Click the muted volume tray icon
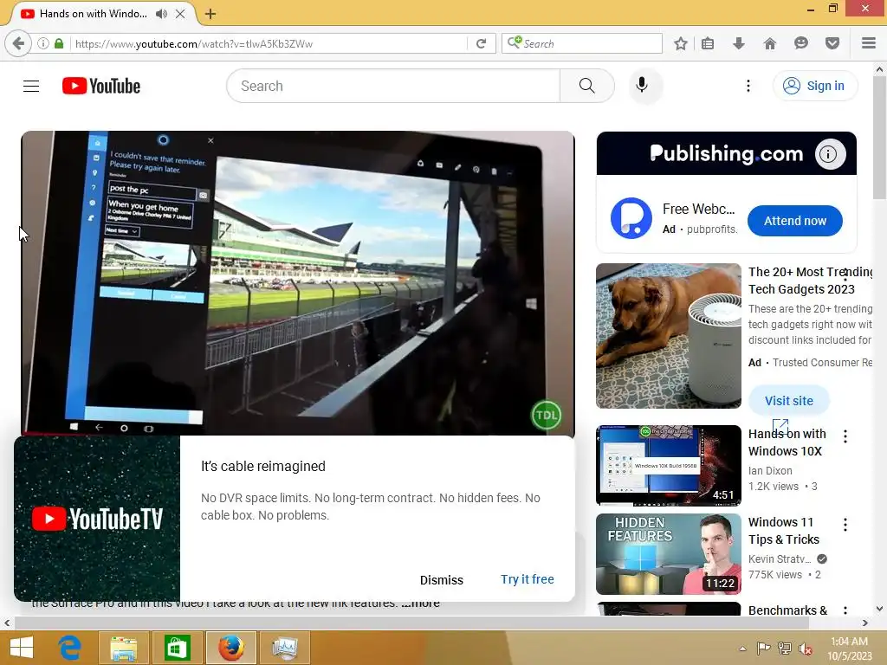Image resolution: width=887 pixels, height=665 pixels. pyautogui.click(x=805, y=649)
